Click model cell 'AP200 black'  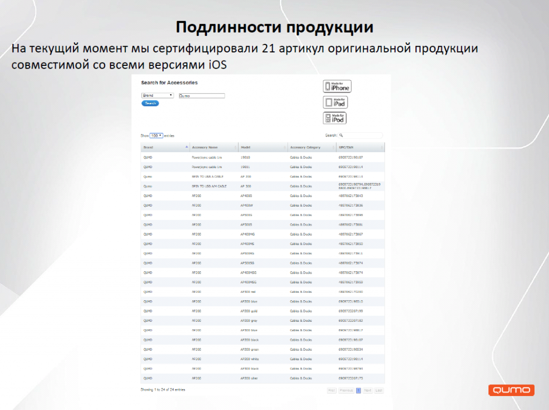(249, 340)
